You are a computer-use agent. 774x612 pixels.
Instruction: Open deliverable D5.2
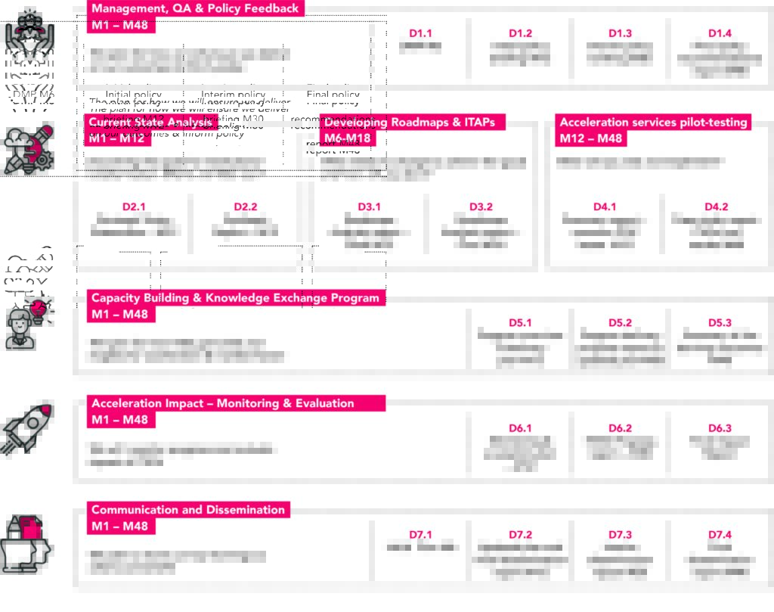click(620, 341)
